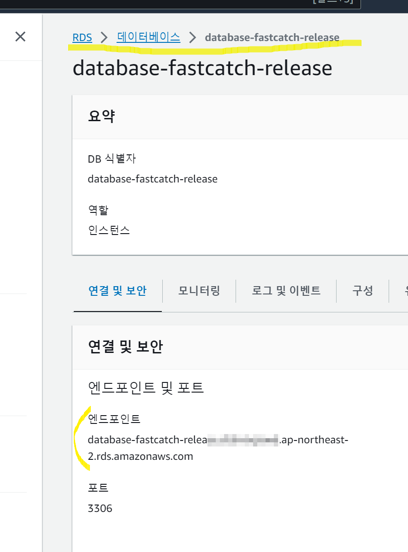Open the RDS breadcrumb link
Viewport: 408px width, 552px height.
click(82, 37)
